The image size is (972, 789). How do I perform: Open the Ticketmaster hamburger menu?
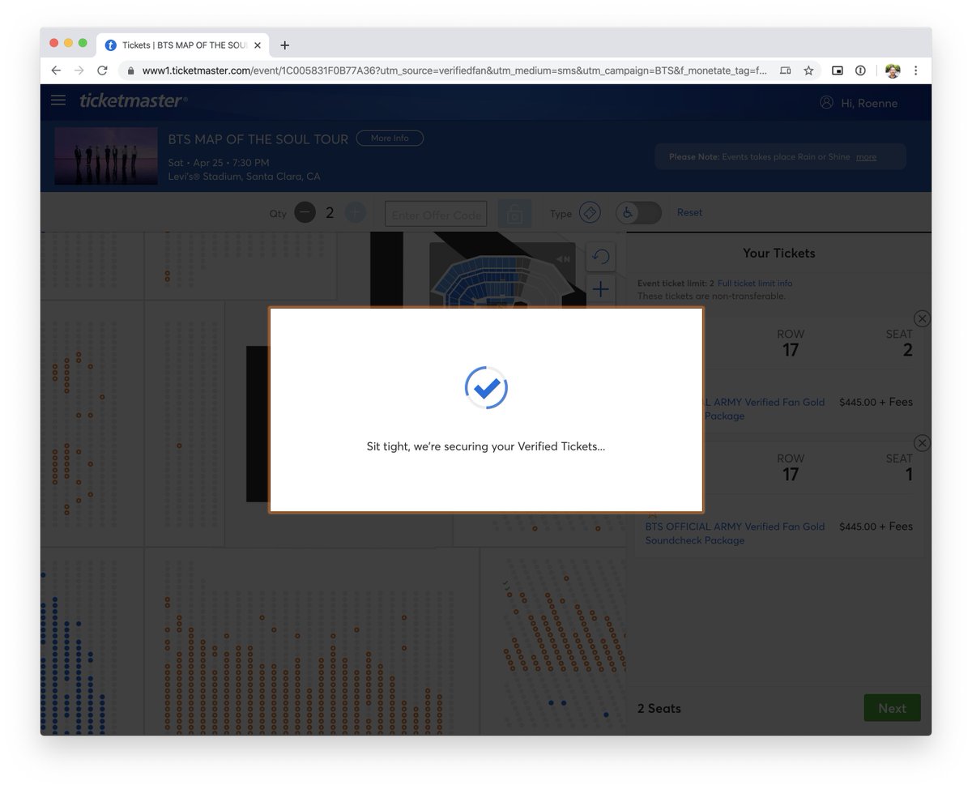58,100
